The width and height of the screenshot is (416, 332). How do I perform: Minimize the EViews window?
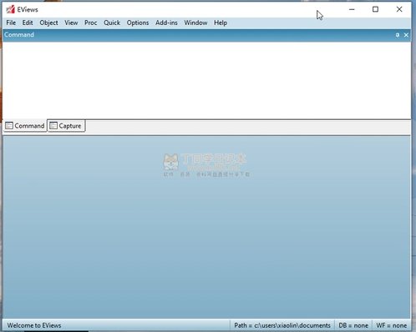[352, 9]
